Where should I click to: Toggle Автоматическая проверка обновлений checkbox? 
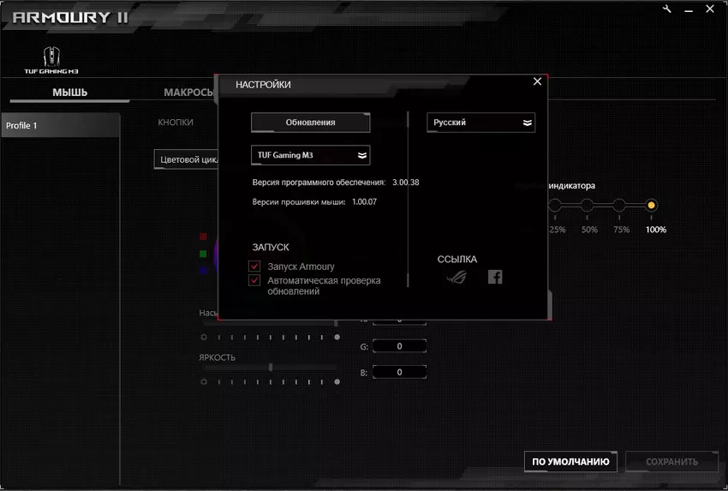254,280
